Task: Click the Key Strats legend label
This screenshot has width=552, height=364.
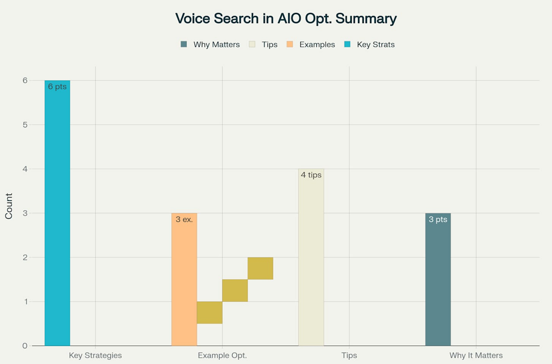Action: (x=376, y=45)
